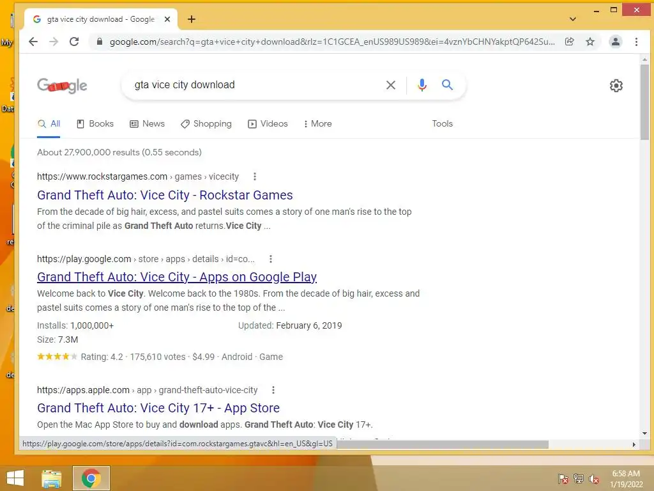Select the All search tab
The width and height of the screenshot is (654, 491).
[49, 124]
